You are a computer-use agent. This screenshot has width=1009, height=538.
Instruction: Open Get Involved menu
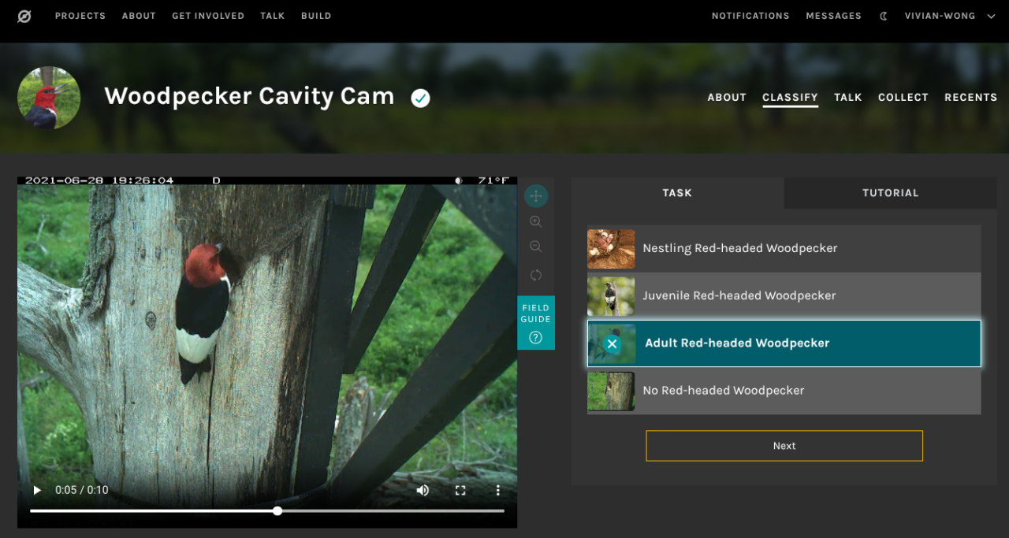208,16
